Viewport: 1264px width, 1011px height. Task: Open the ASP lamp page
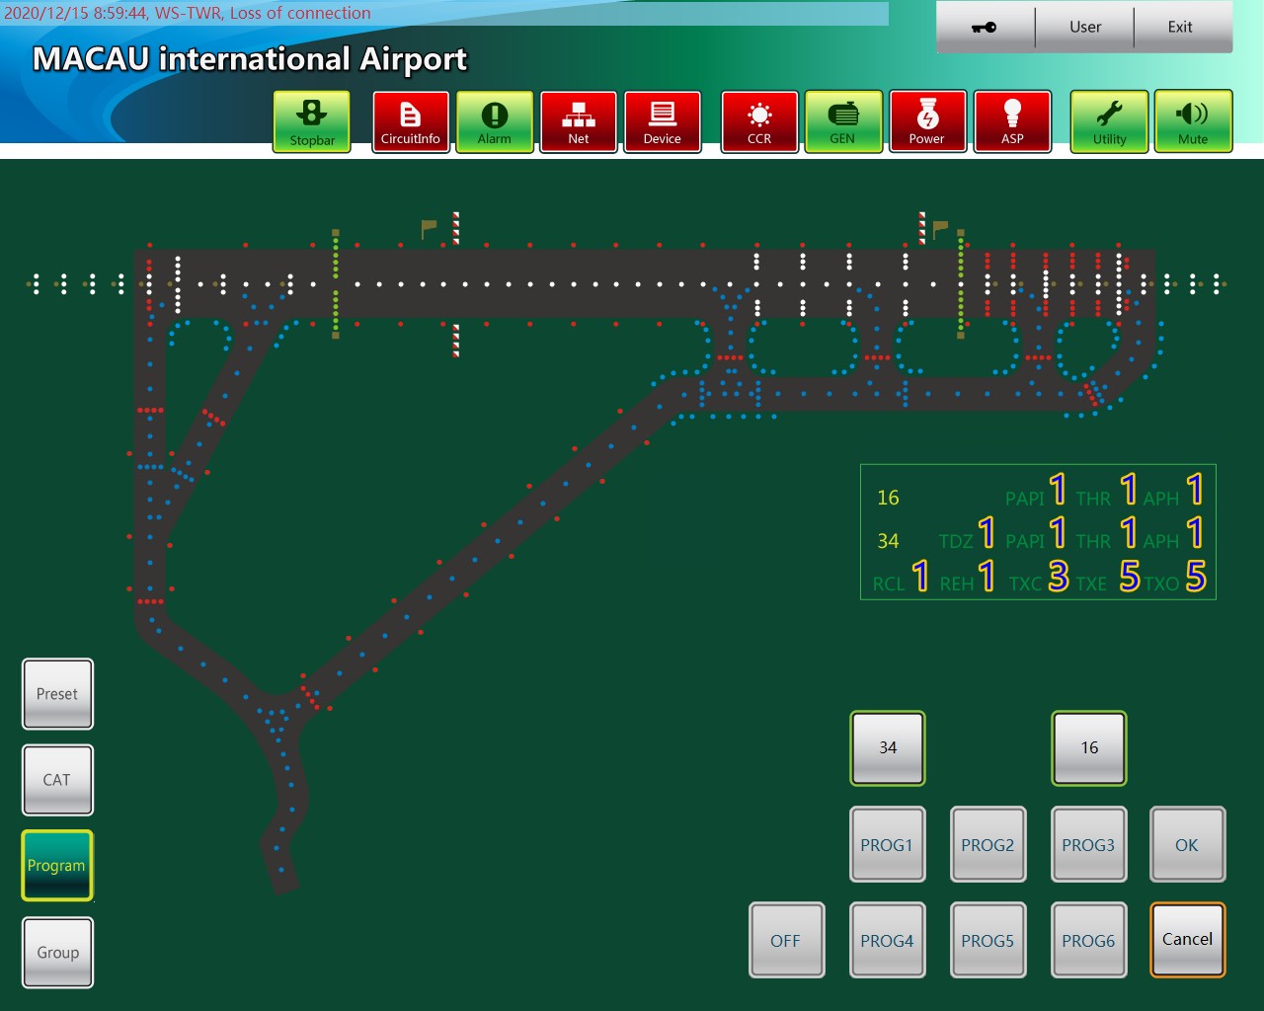click(x=1012, y=121)
